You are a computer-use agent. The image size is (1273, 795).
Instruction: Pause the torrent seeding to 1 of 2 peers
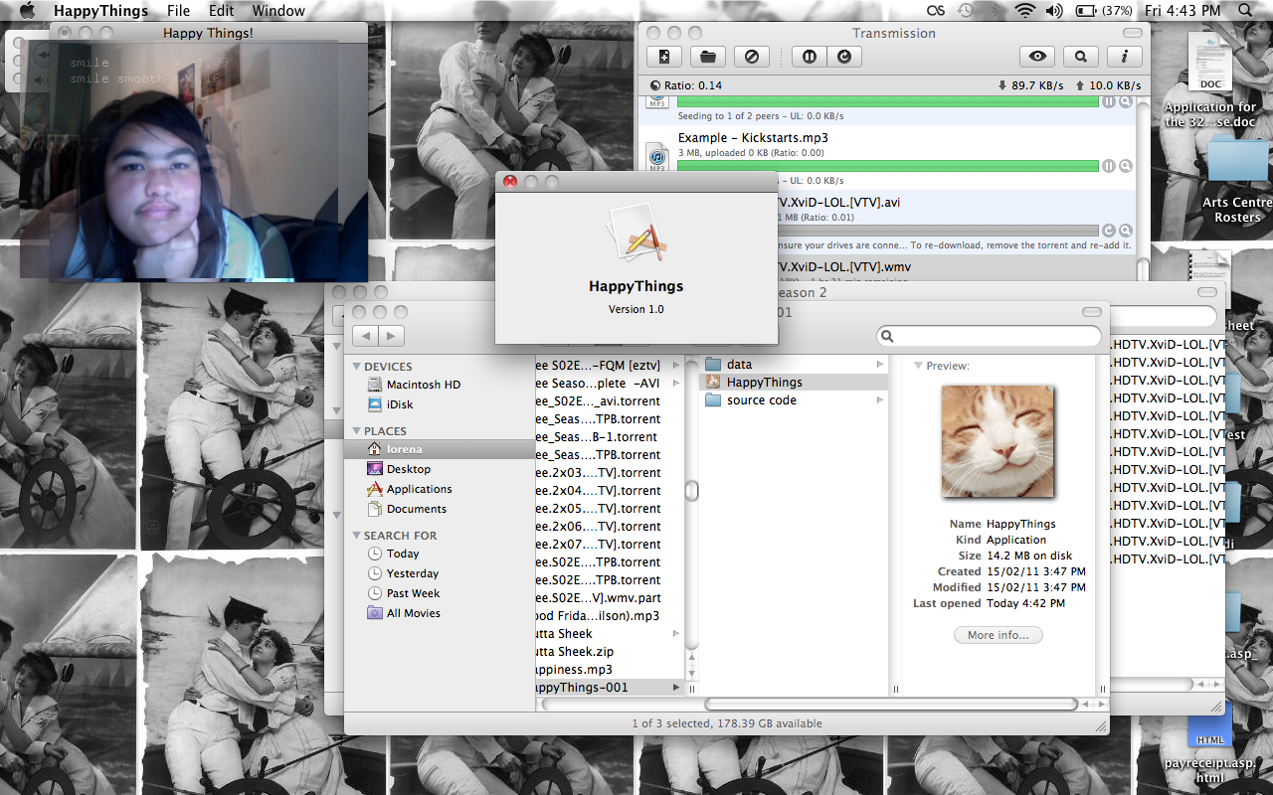pyautogui.click(x=1109, y=101)
